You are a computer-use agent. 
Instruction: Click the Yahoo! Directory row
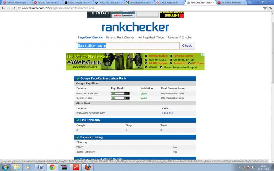(x=135, y=152)
